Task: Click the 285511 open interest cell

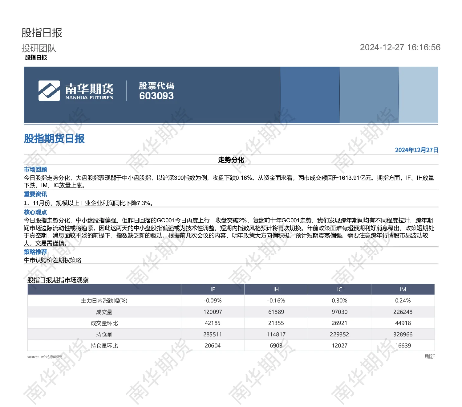Action: tap(213, 335)
